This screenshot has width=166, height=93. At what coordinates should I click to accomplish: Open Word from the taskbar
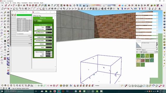tap(76, 91)
